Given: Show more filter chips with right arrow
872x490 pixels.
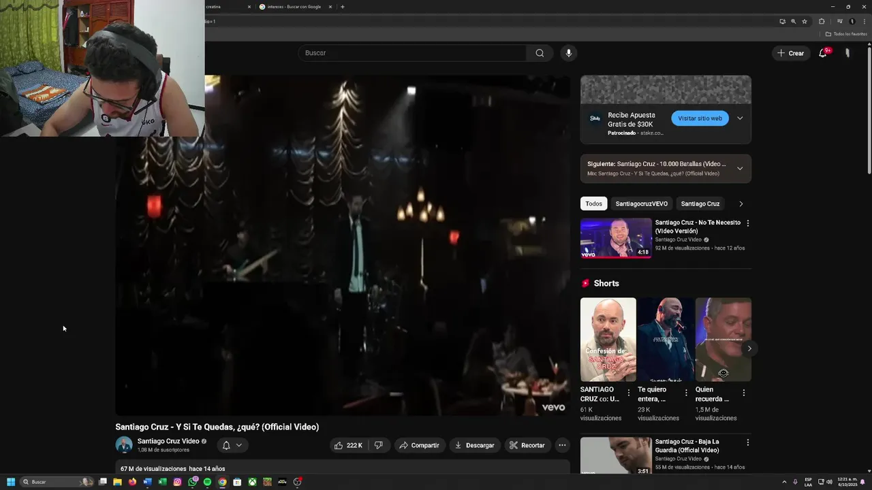Looking at the screenshot, I should click(741, 203).
